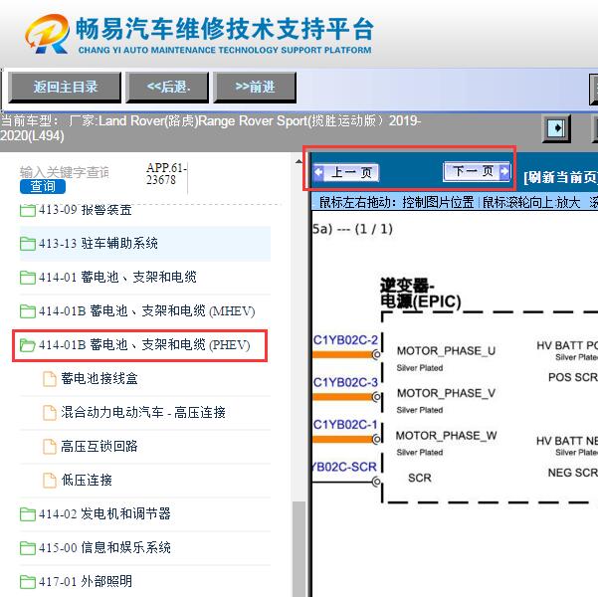The image size is (598, 597).
Task: Open folder 414-01B 蓄电池 (MHEV)
Action: 146,310
